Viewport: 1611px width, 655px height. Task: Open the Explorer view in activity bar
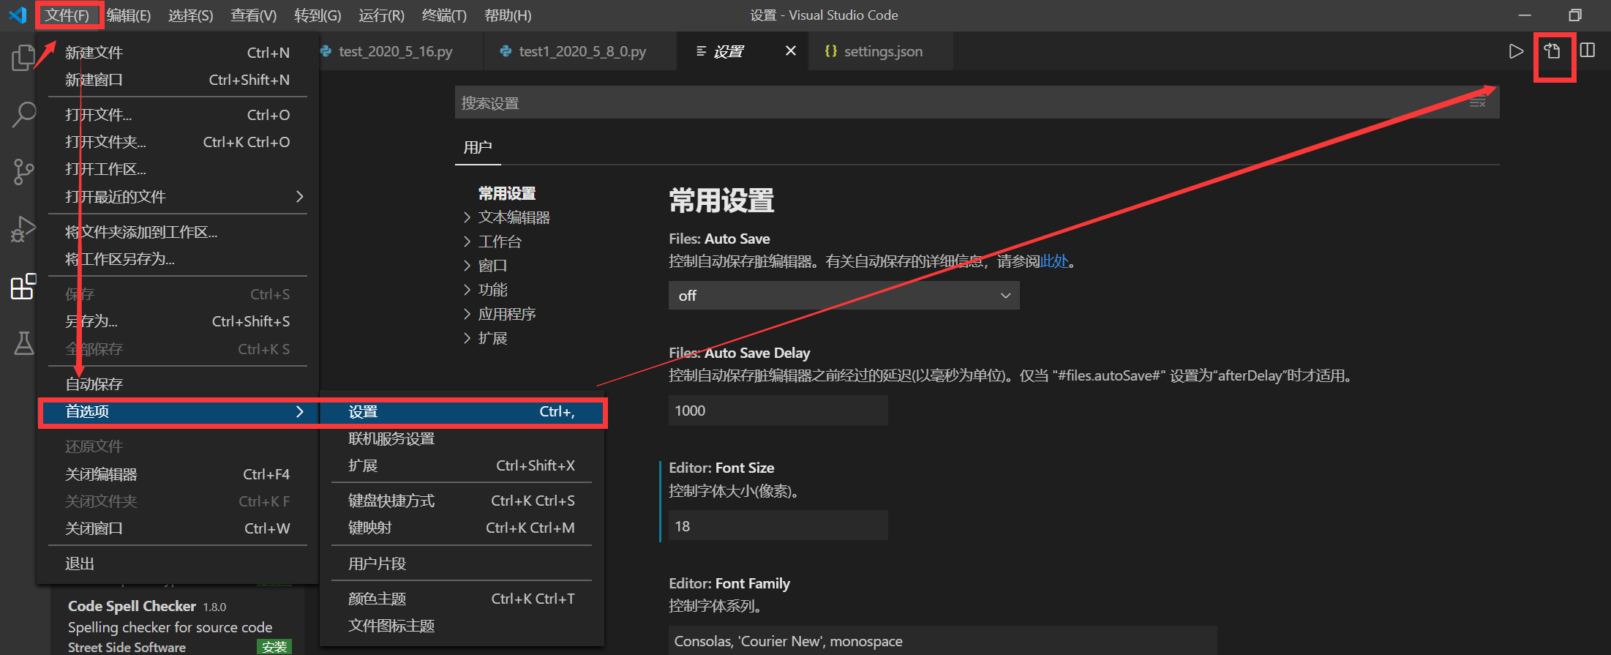(23, 58)
